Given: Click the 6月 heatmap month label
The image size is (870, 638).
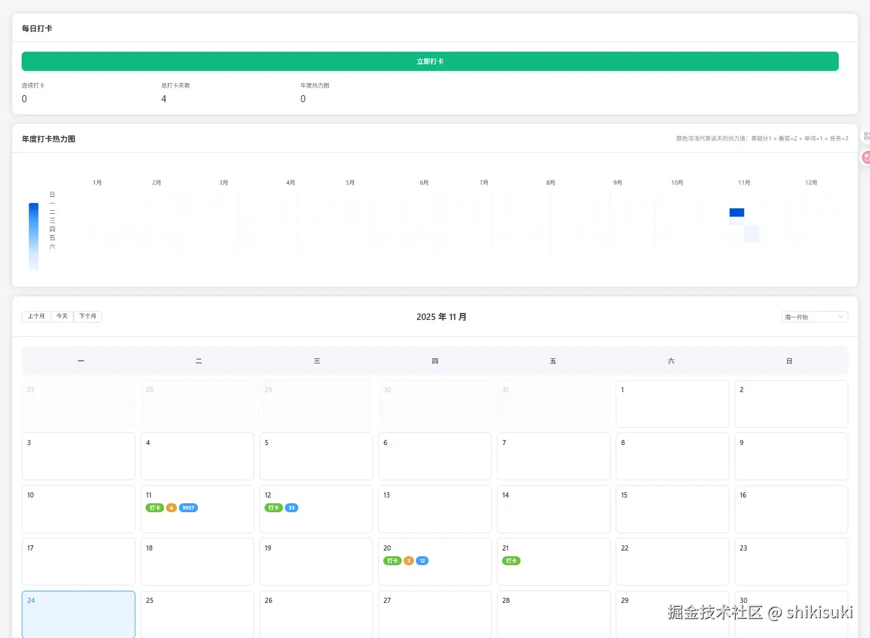Looking at the screenshot, I should 424,183.
